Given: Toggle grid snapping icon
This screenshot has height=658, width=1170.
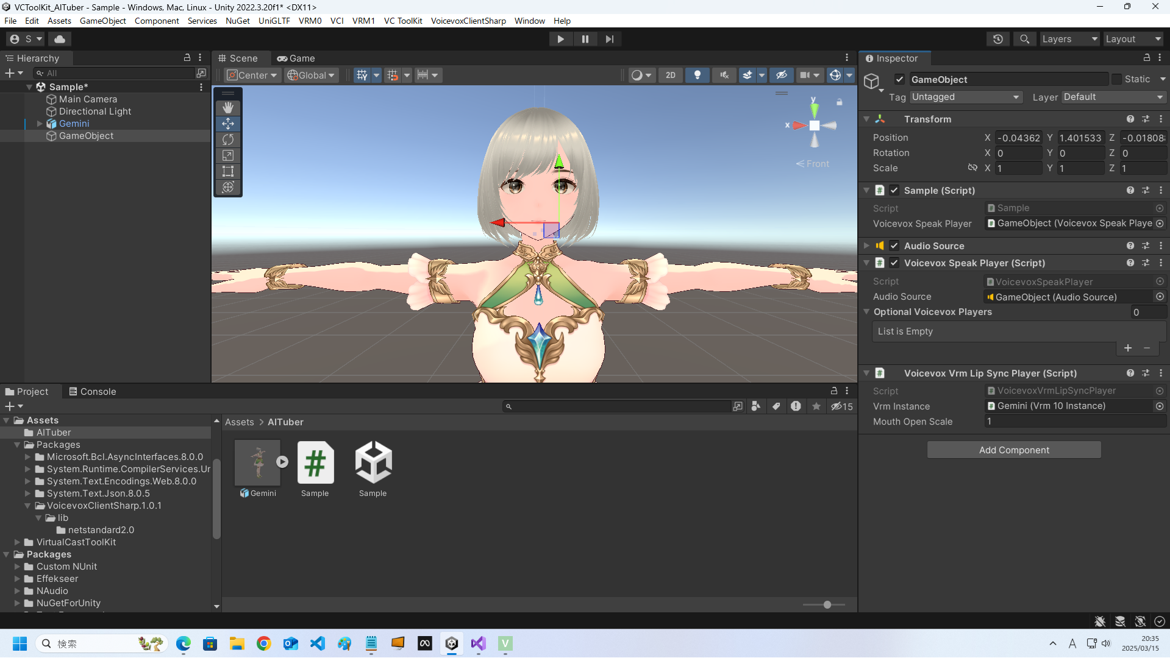Looking at the screenshot, I should (393, 75).
